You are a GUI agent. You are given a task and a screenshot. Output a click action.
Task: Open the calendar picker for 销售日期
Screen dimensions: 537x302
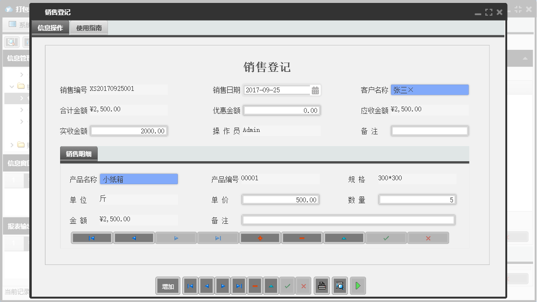[x=315, y=90]
